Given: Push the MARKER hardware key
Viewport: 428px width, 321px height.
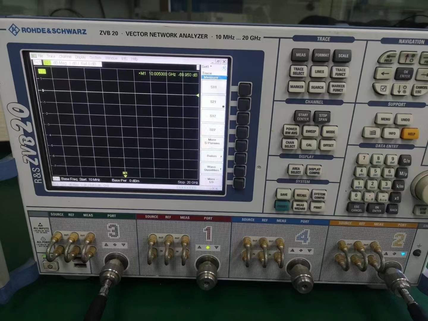Looking at the screenshot, I should (297, 87).
